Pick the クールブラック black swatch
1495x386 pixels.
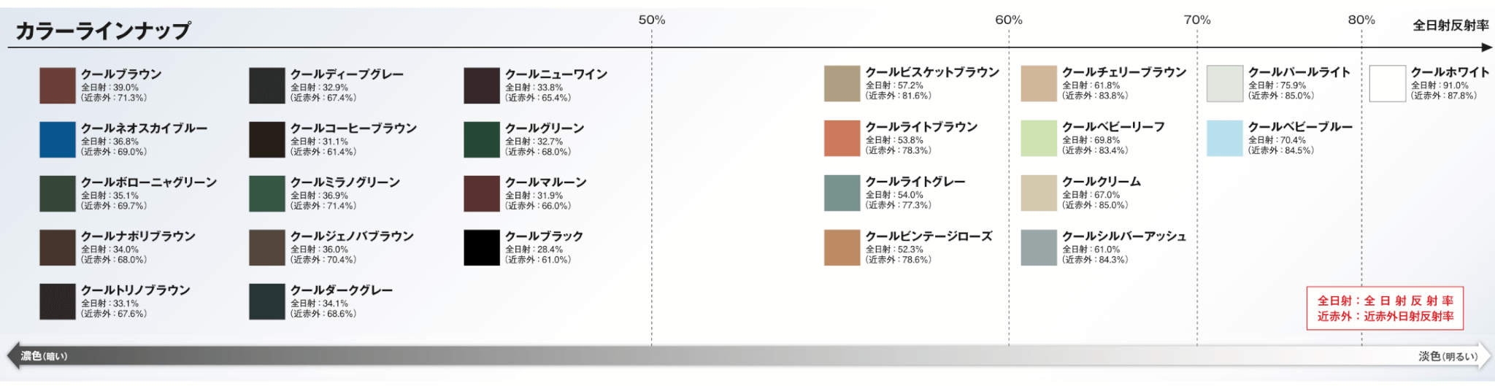click(482, 247)
